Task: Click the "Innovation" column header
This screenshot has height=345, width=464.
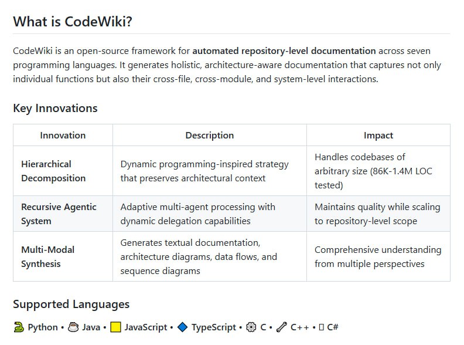Action: 63,135
